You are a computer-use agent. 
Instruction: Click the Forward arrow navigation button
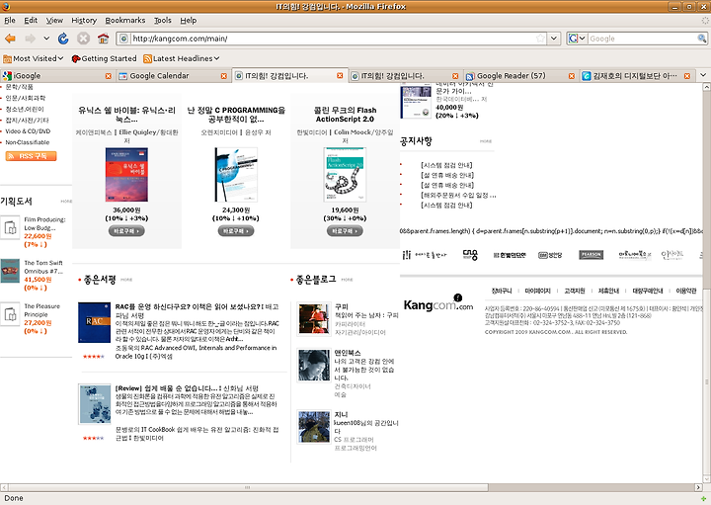(30, 39)
